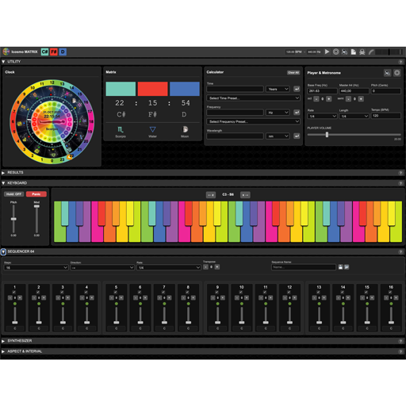
Task: Expand the RESULTS section
Action: (3, 173)
